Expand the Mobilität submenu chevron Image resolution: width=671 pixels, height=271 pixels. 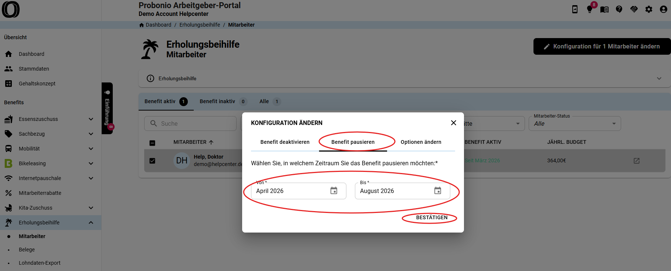tap(91, 149)
